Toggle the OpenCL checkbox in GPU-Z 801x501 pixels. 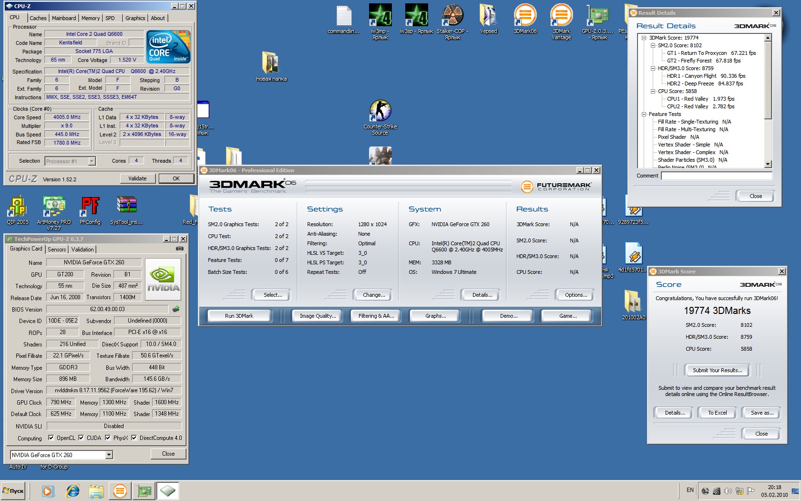coord(51,438)
